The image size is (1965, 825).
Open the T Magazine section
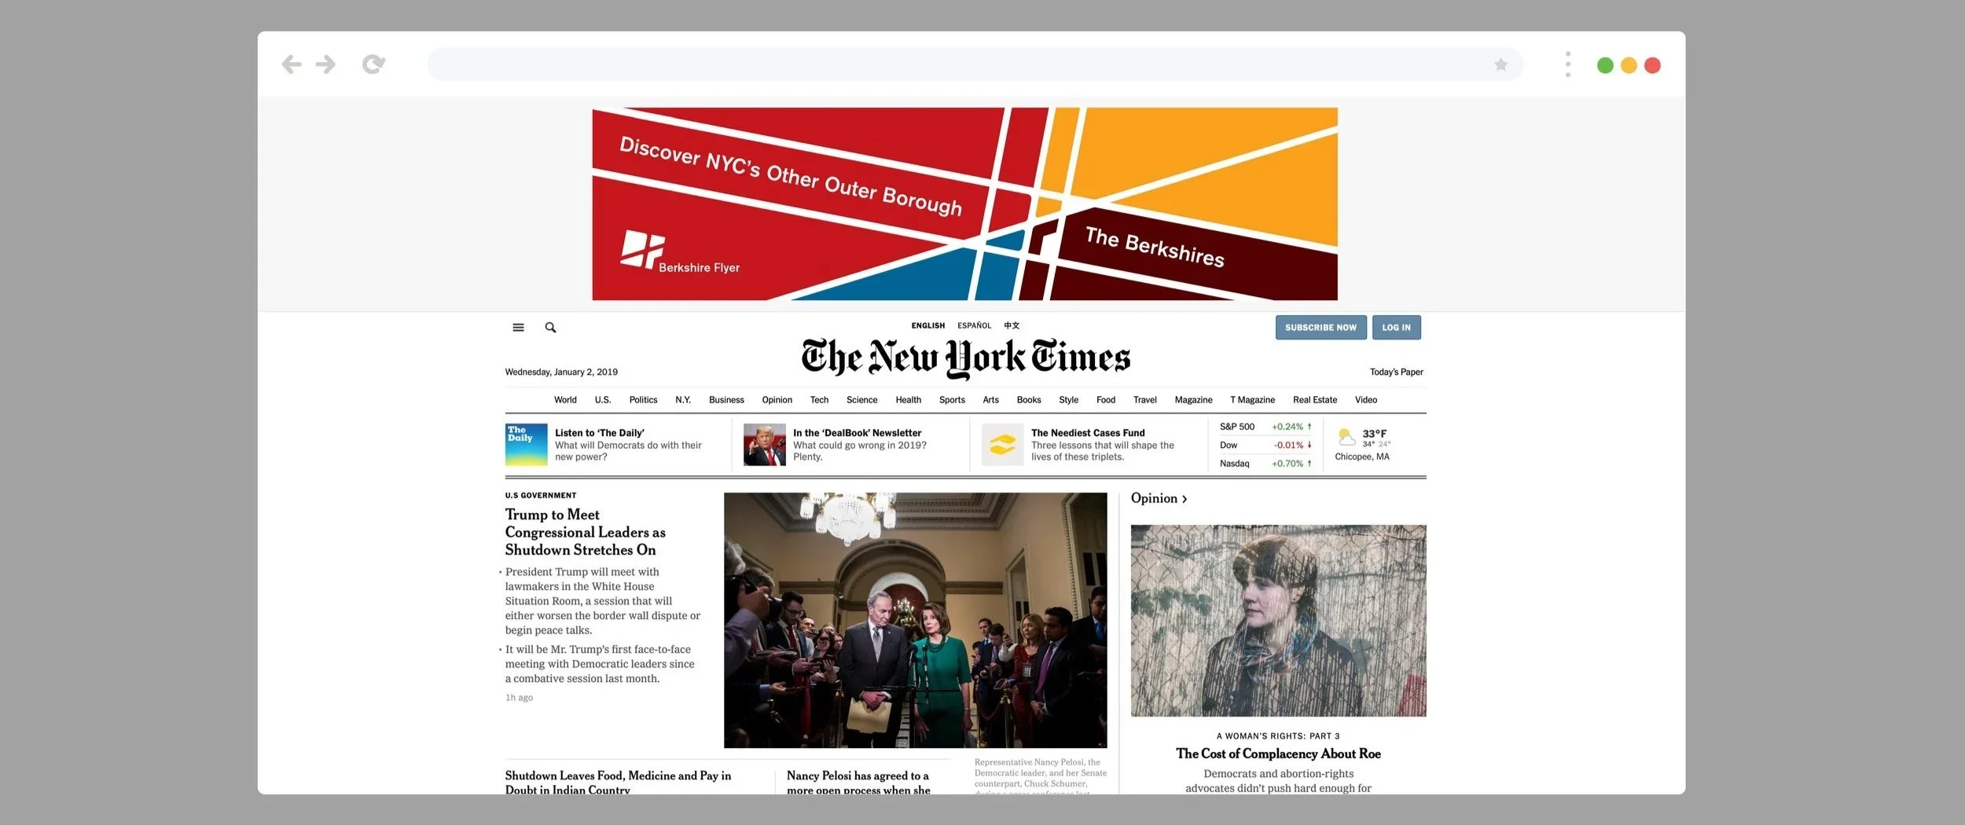[x=1252, y=400]
